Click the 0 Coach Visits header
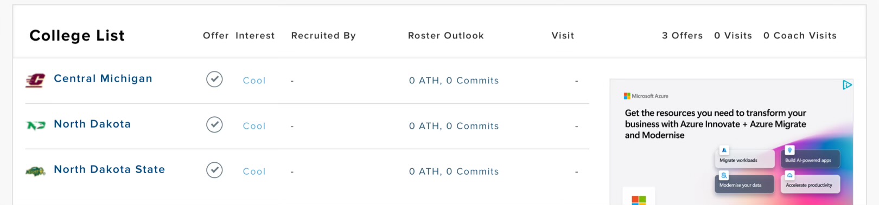This screenshot has height=205, width=879. click(800, 36)
